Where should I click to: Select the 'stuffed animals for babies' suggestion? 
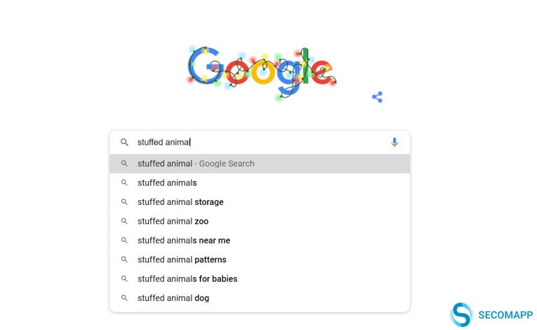tap(260, 279)
